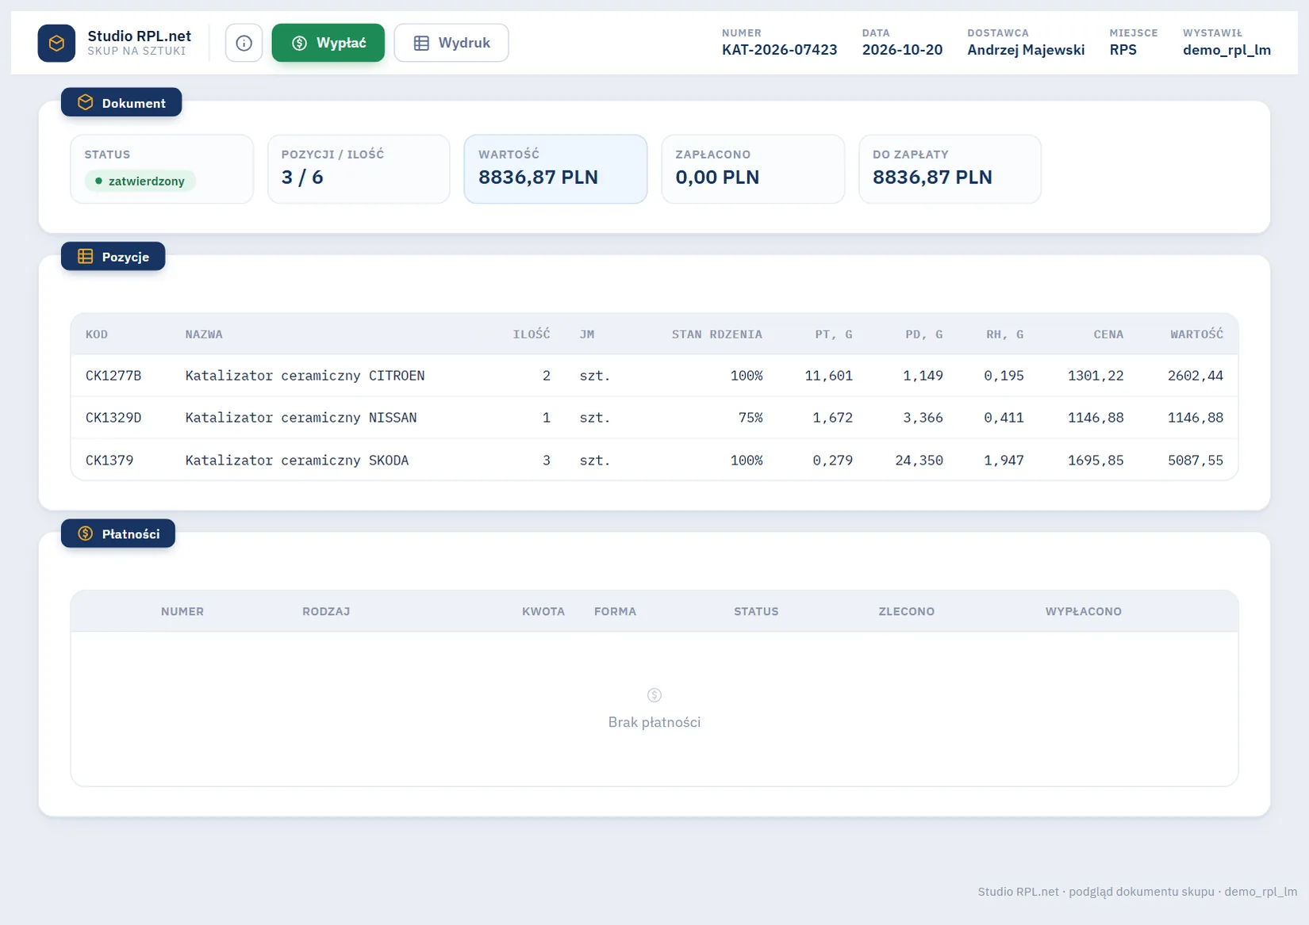Click the 75% core condition value
The width and height of the screenshot is (1309, 925).
click(750, 418)
